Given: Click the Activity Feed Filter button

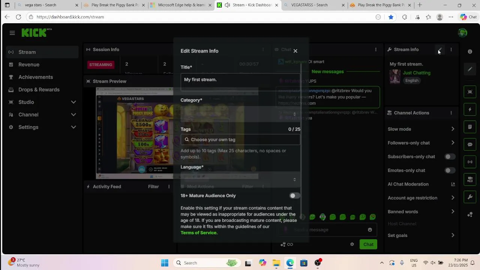Looking at the screenshot, I should [153, 186].
